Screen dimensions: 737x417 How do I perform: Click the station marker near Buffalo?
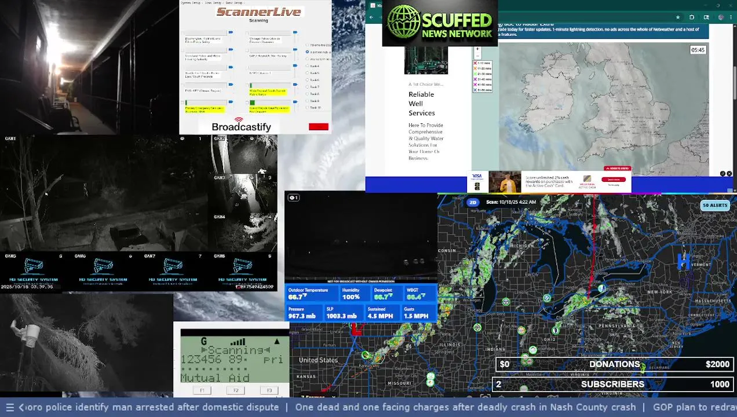(601, 288)
